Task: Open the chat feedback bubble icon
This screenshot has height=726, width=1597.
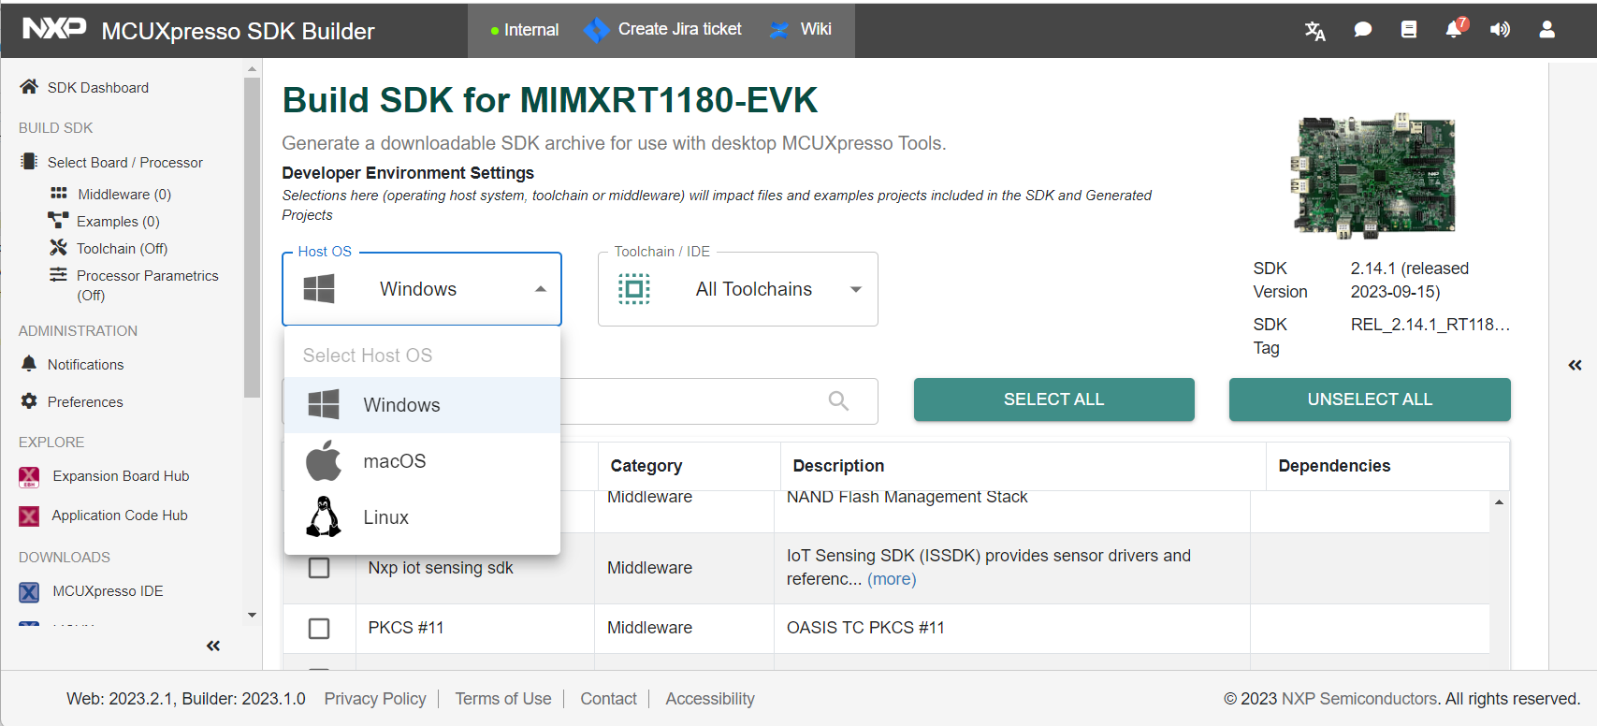Action: point(1363,30)
